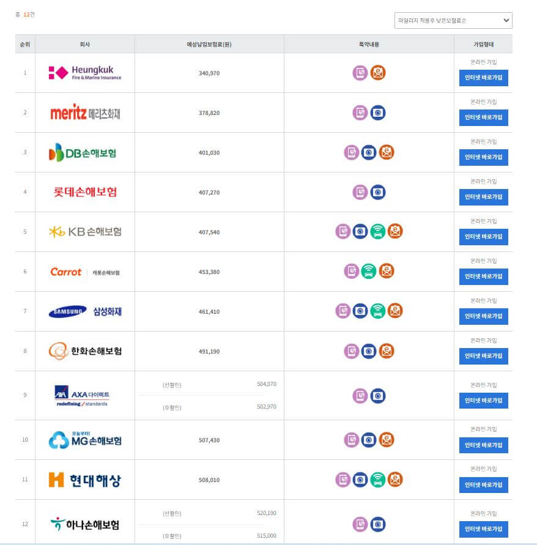Select the mobile discount icon in Heungkuk row

tap(361, 72)
